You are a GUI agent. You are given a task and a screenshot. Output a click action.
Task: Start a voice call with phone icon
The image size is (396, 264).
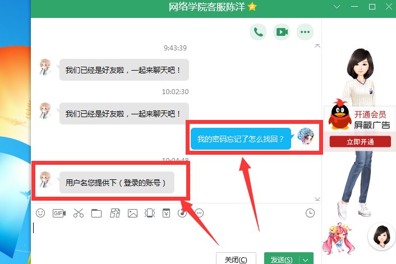[258, 32]
